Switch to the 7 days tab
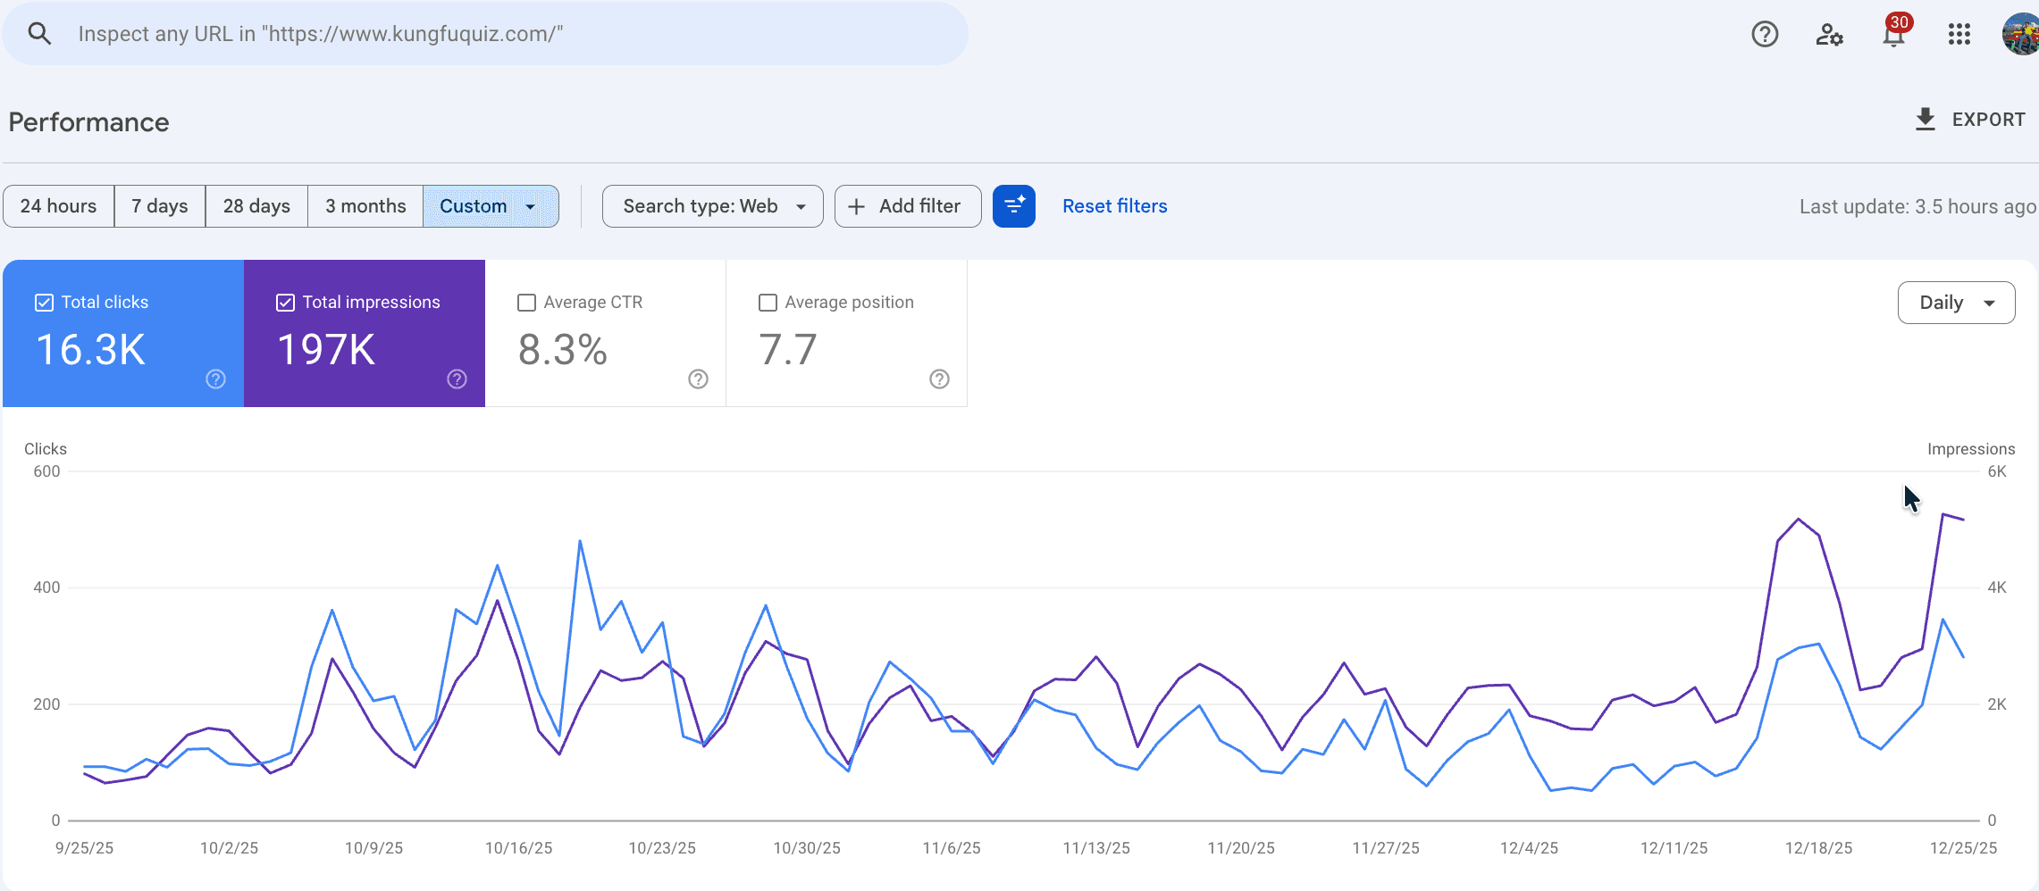 point(159,205)
